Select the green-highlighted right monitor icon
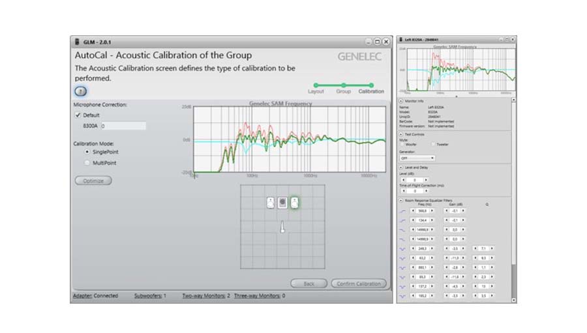 point(295,203)
